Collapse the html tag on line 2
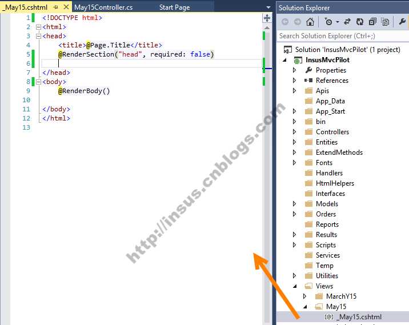Screen dimensions: 409x325 tap(38, 27)
